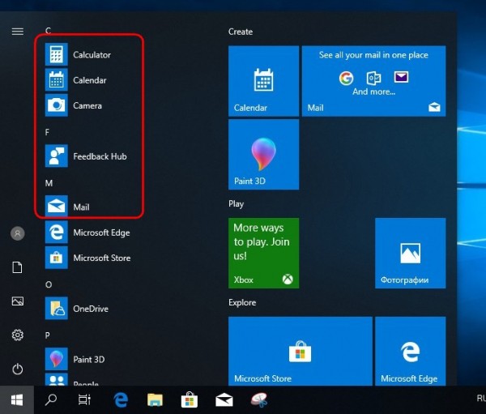Open taskbar Search magnifier
Screen dimensions: 486x414
tap(51, 399)
